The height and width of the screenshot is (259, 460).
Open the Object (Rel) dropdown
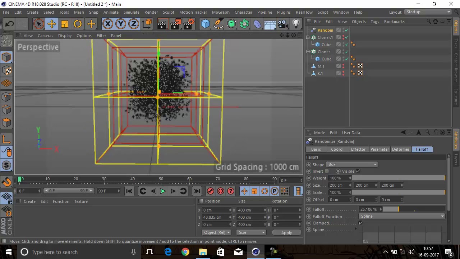(216, 232)
